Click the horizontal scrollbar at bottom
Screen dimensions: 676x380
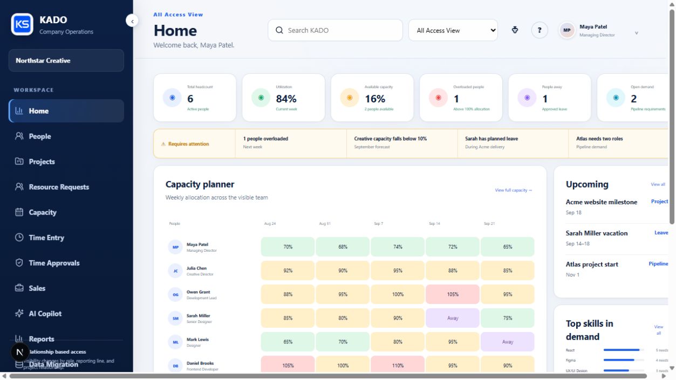328,376
